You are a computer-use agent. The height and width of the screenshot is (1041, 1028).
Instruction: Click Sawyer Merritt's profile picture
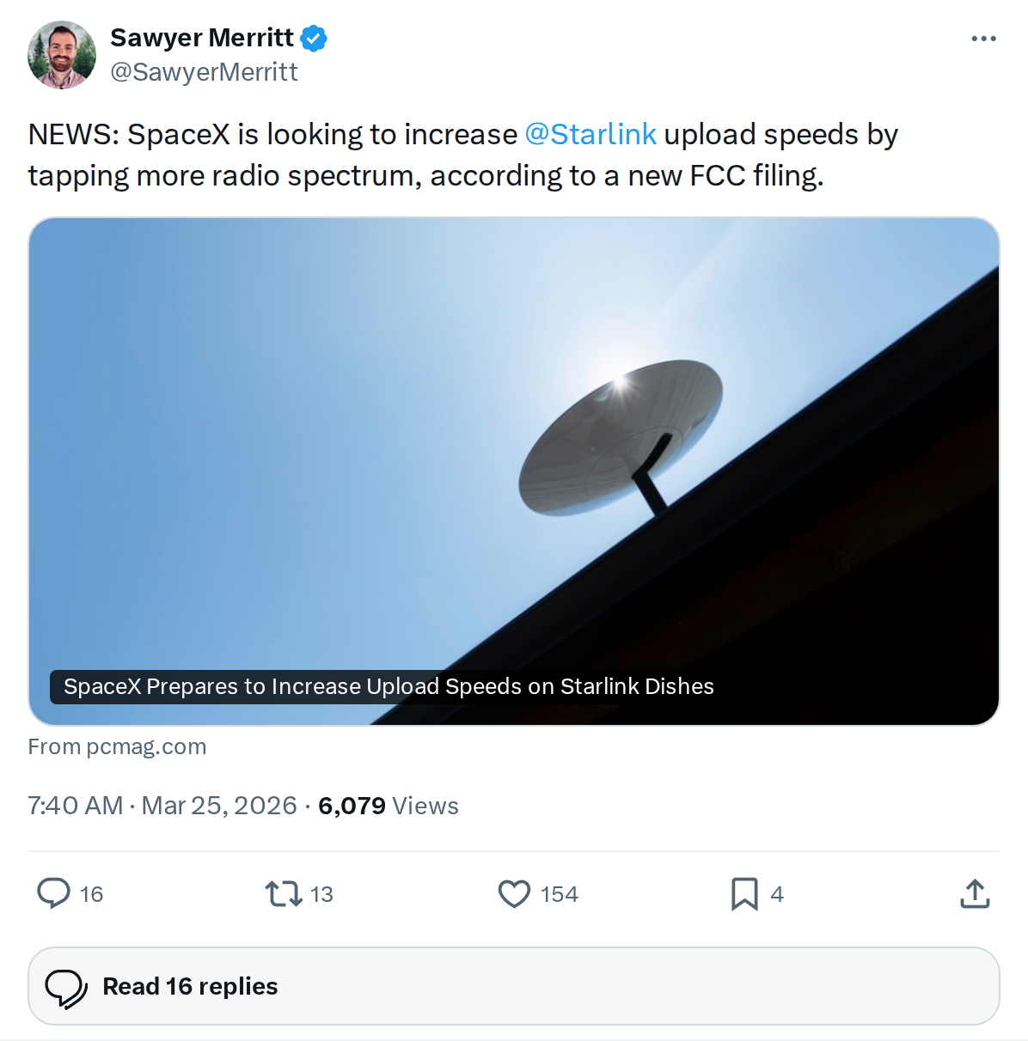pyautogui.click(x=62, y=53)
